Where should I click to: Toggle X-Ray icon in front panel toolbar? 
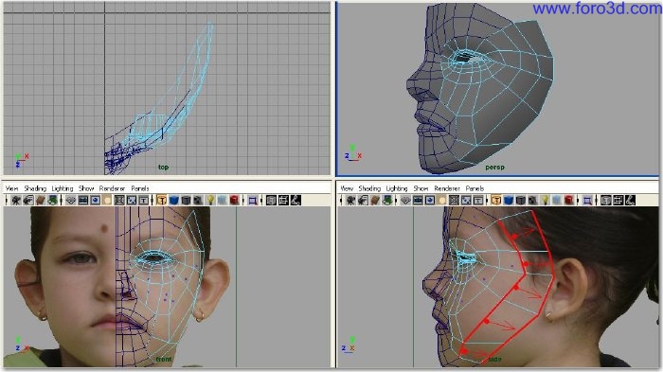(x=271, y=201)
